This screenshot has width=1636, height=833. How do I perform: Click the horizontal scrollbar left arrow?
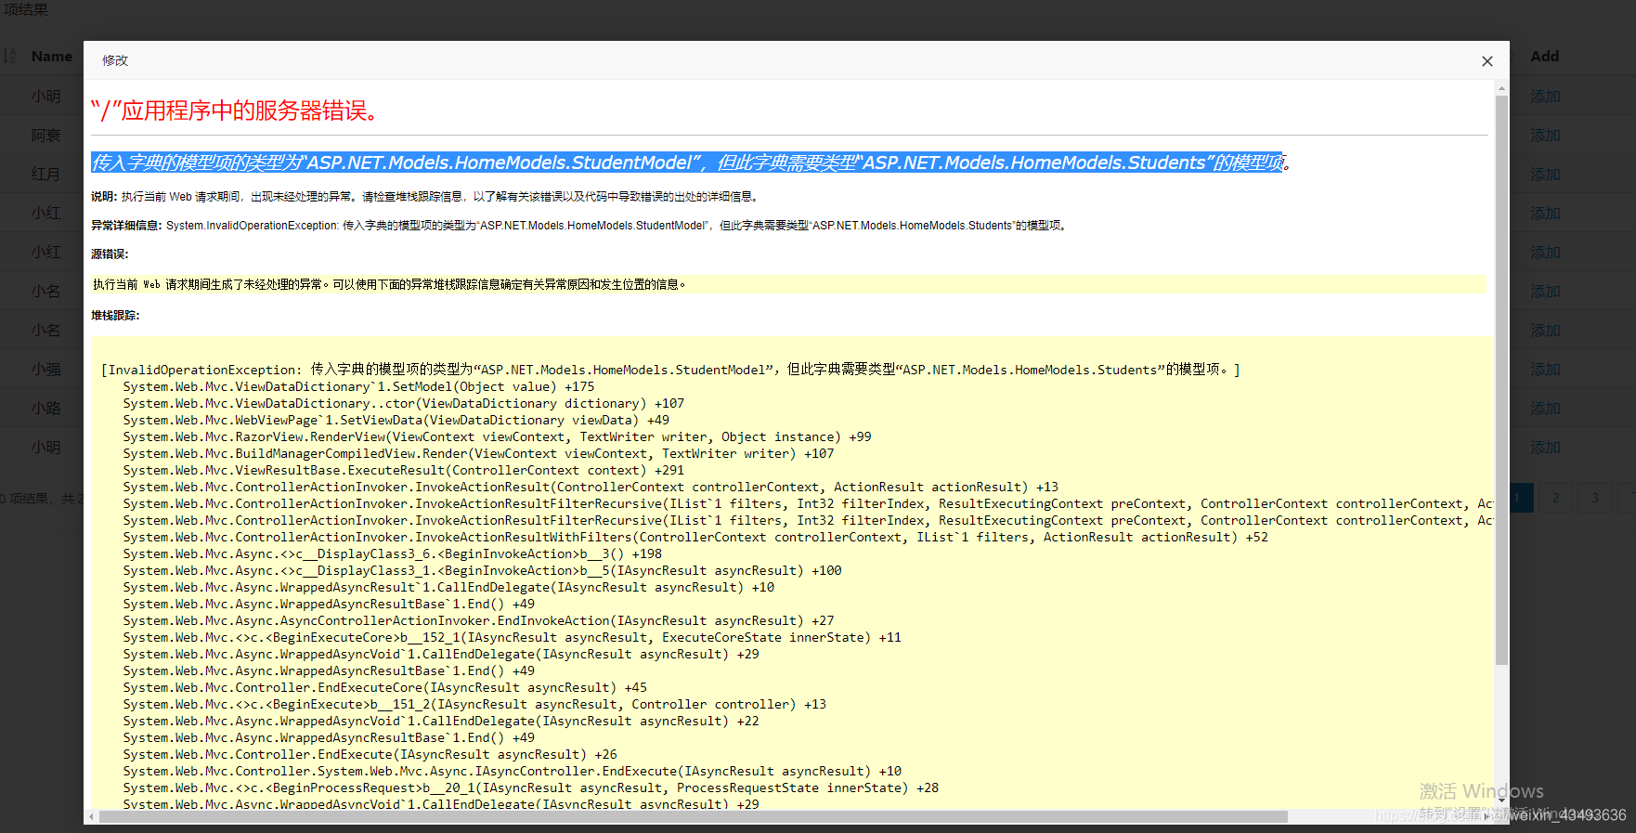point(91,816)
